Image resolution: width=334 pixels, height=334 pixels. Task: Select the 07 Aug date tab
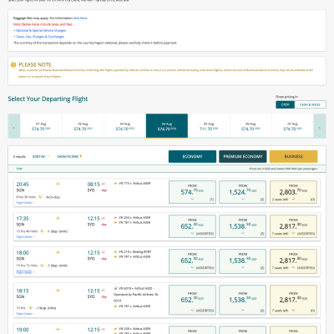(292, 126)
